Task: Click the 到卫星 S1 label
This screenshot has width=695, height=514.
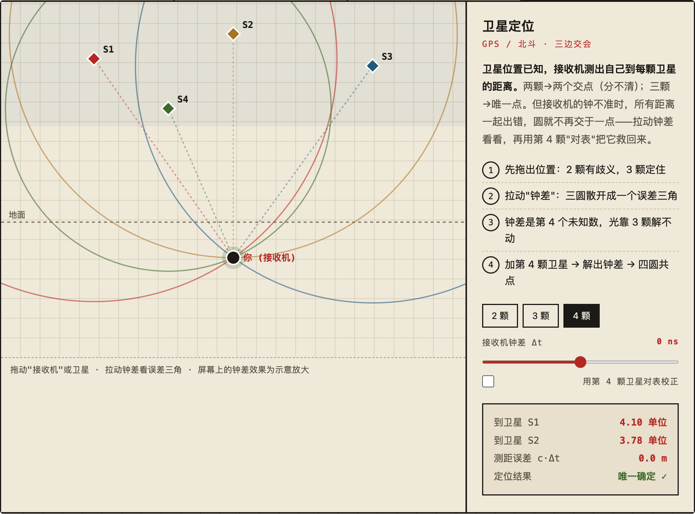Action: (x=517, y=422)
